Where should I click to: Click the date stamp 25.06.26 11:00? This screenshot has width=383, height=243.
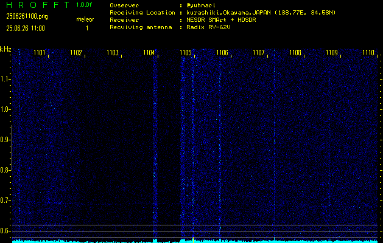26,29
